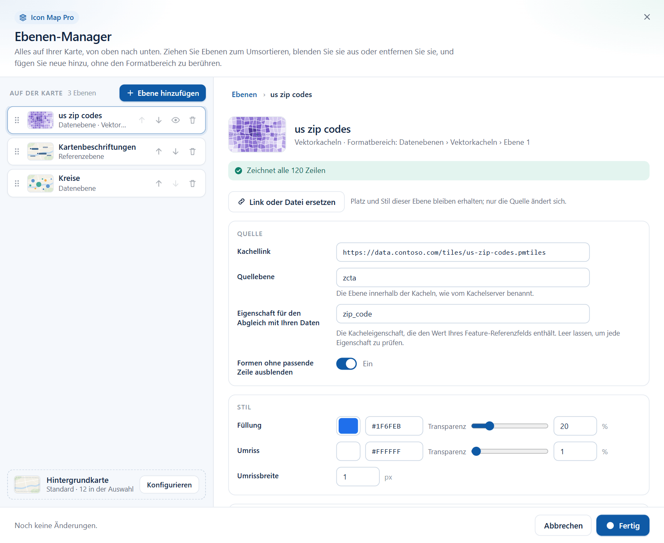The image size is (664, 543).
Task: Click Link oder Datei ersetzen button
Action: [x=286, y=202]
